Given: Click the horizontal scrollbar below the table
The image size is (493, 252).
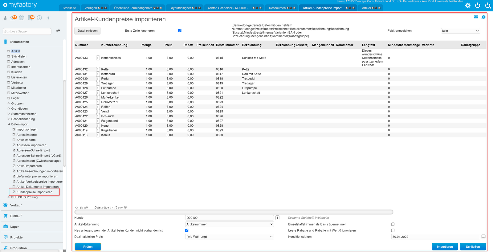Looking at the screenshot, I should (234, 212).
